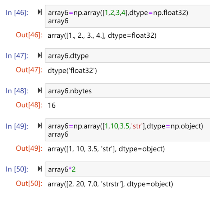This screenshot has height=197, width=210.
Task: Click inside the array6*2 code cell
Action: point(128,169)
